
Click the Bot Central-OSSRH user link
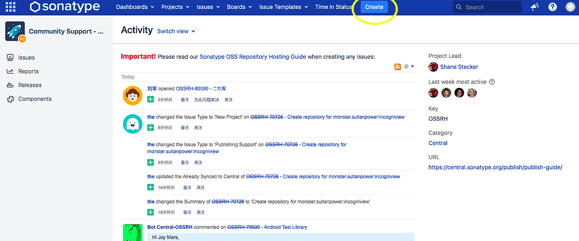click(170, 227)
